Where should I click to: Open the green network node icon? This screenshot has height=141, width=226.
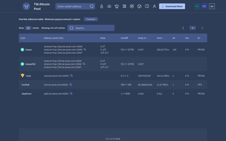(197, 6)
